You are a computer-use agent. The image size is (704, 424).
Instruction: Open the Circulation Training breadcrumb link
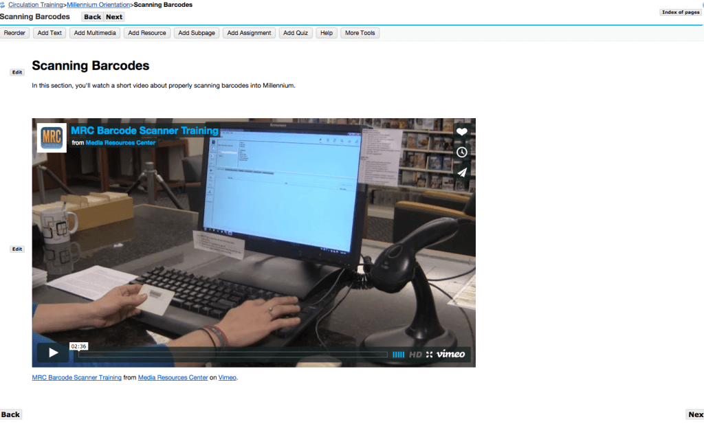click(36, 5)
